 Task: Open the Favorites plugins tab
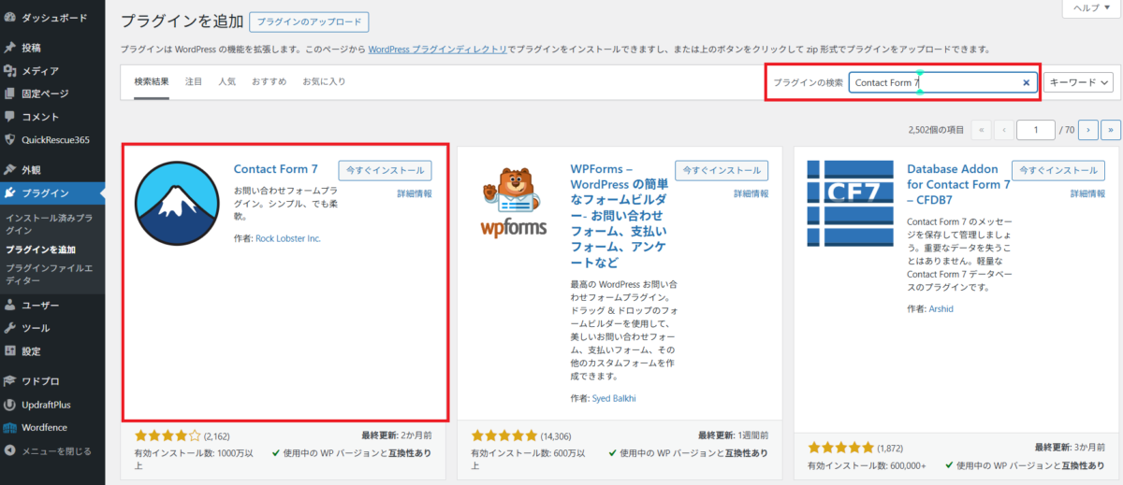[324, 82]
